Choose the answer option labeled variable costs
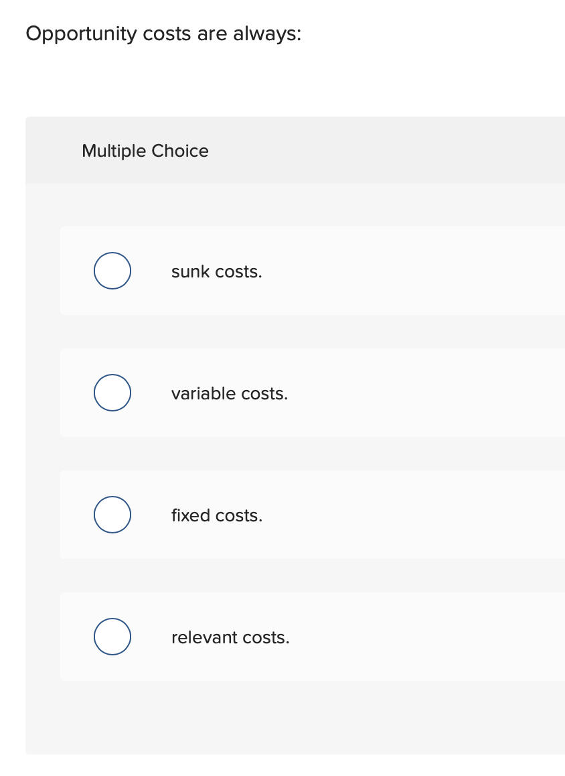565x776 pixels. (268, 393)
